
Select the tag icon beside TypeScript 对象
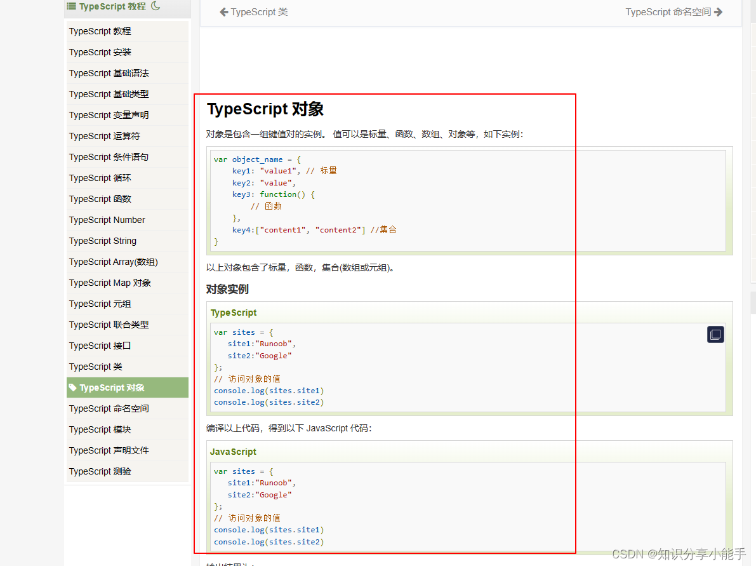click(x=75, y=387)
